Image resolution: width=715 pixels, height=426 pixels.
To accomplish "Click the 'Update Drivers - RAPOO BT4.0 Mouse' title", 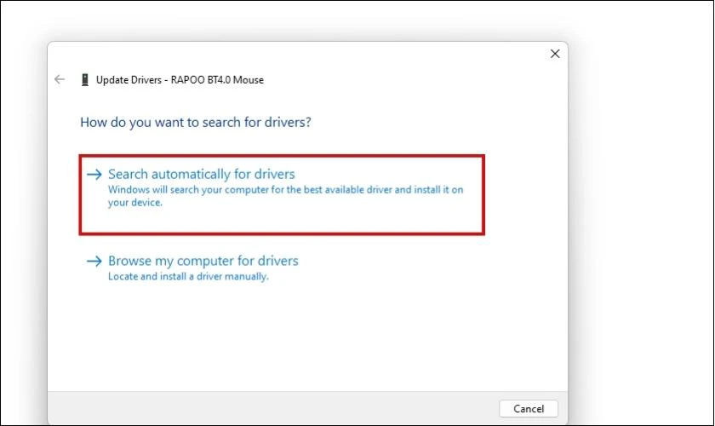I will 180,80.
